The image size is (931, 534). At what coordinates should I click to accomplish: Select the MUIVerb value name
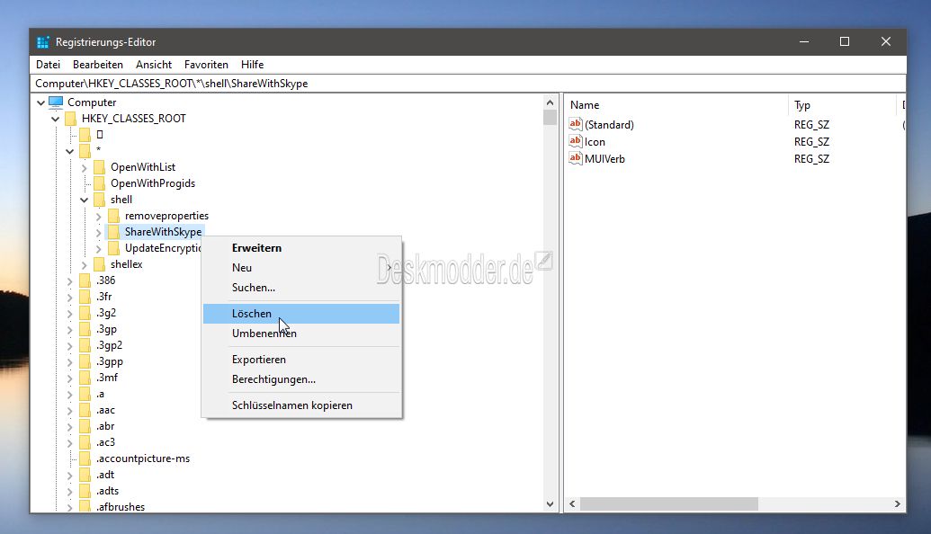point(604,159)
